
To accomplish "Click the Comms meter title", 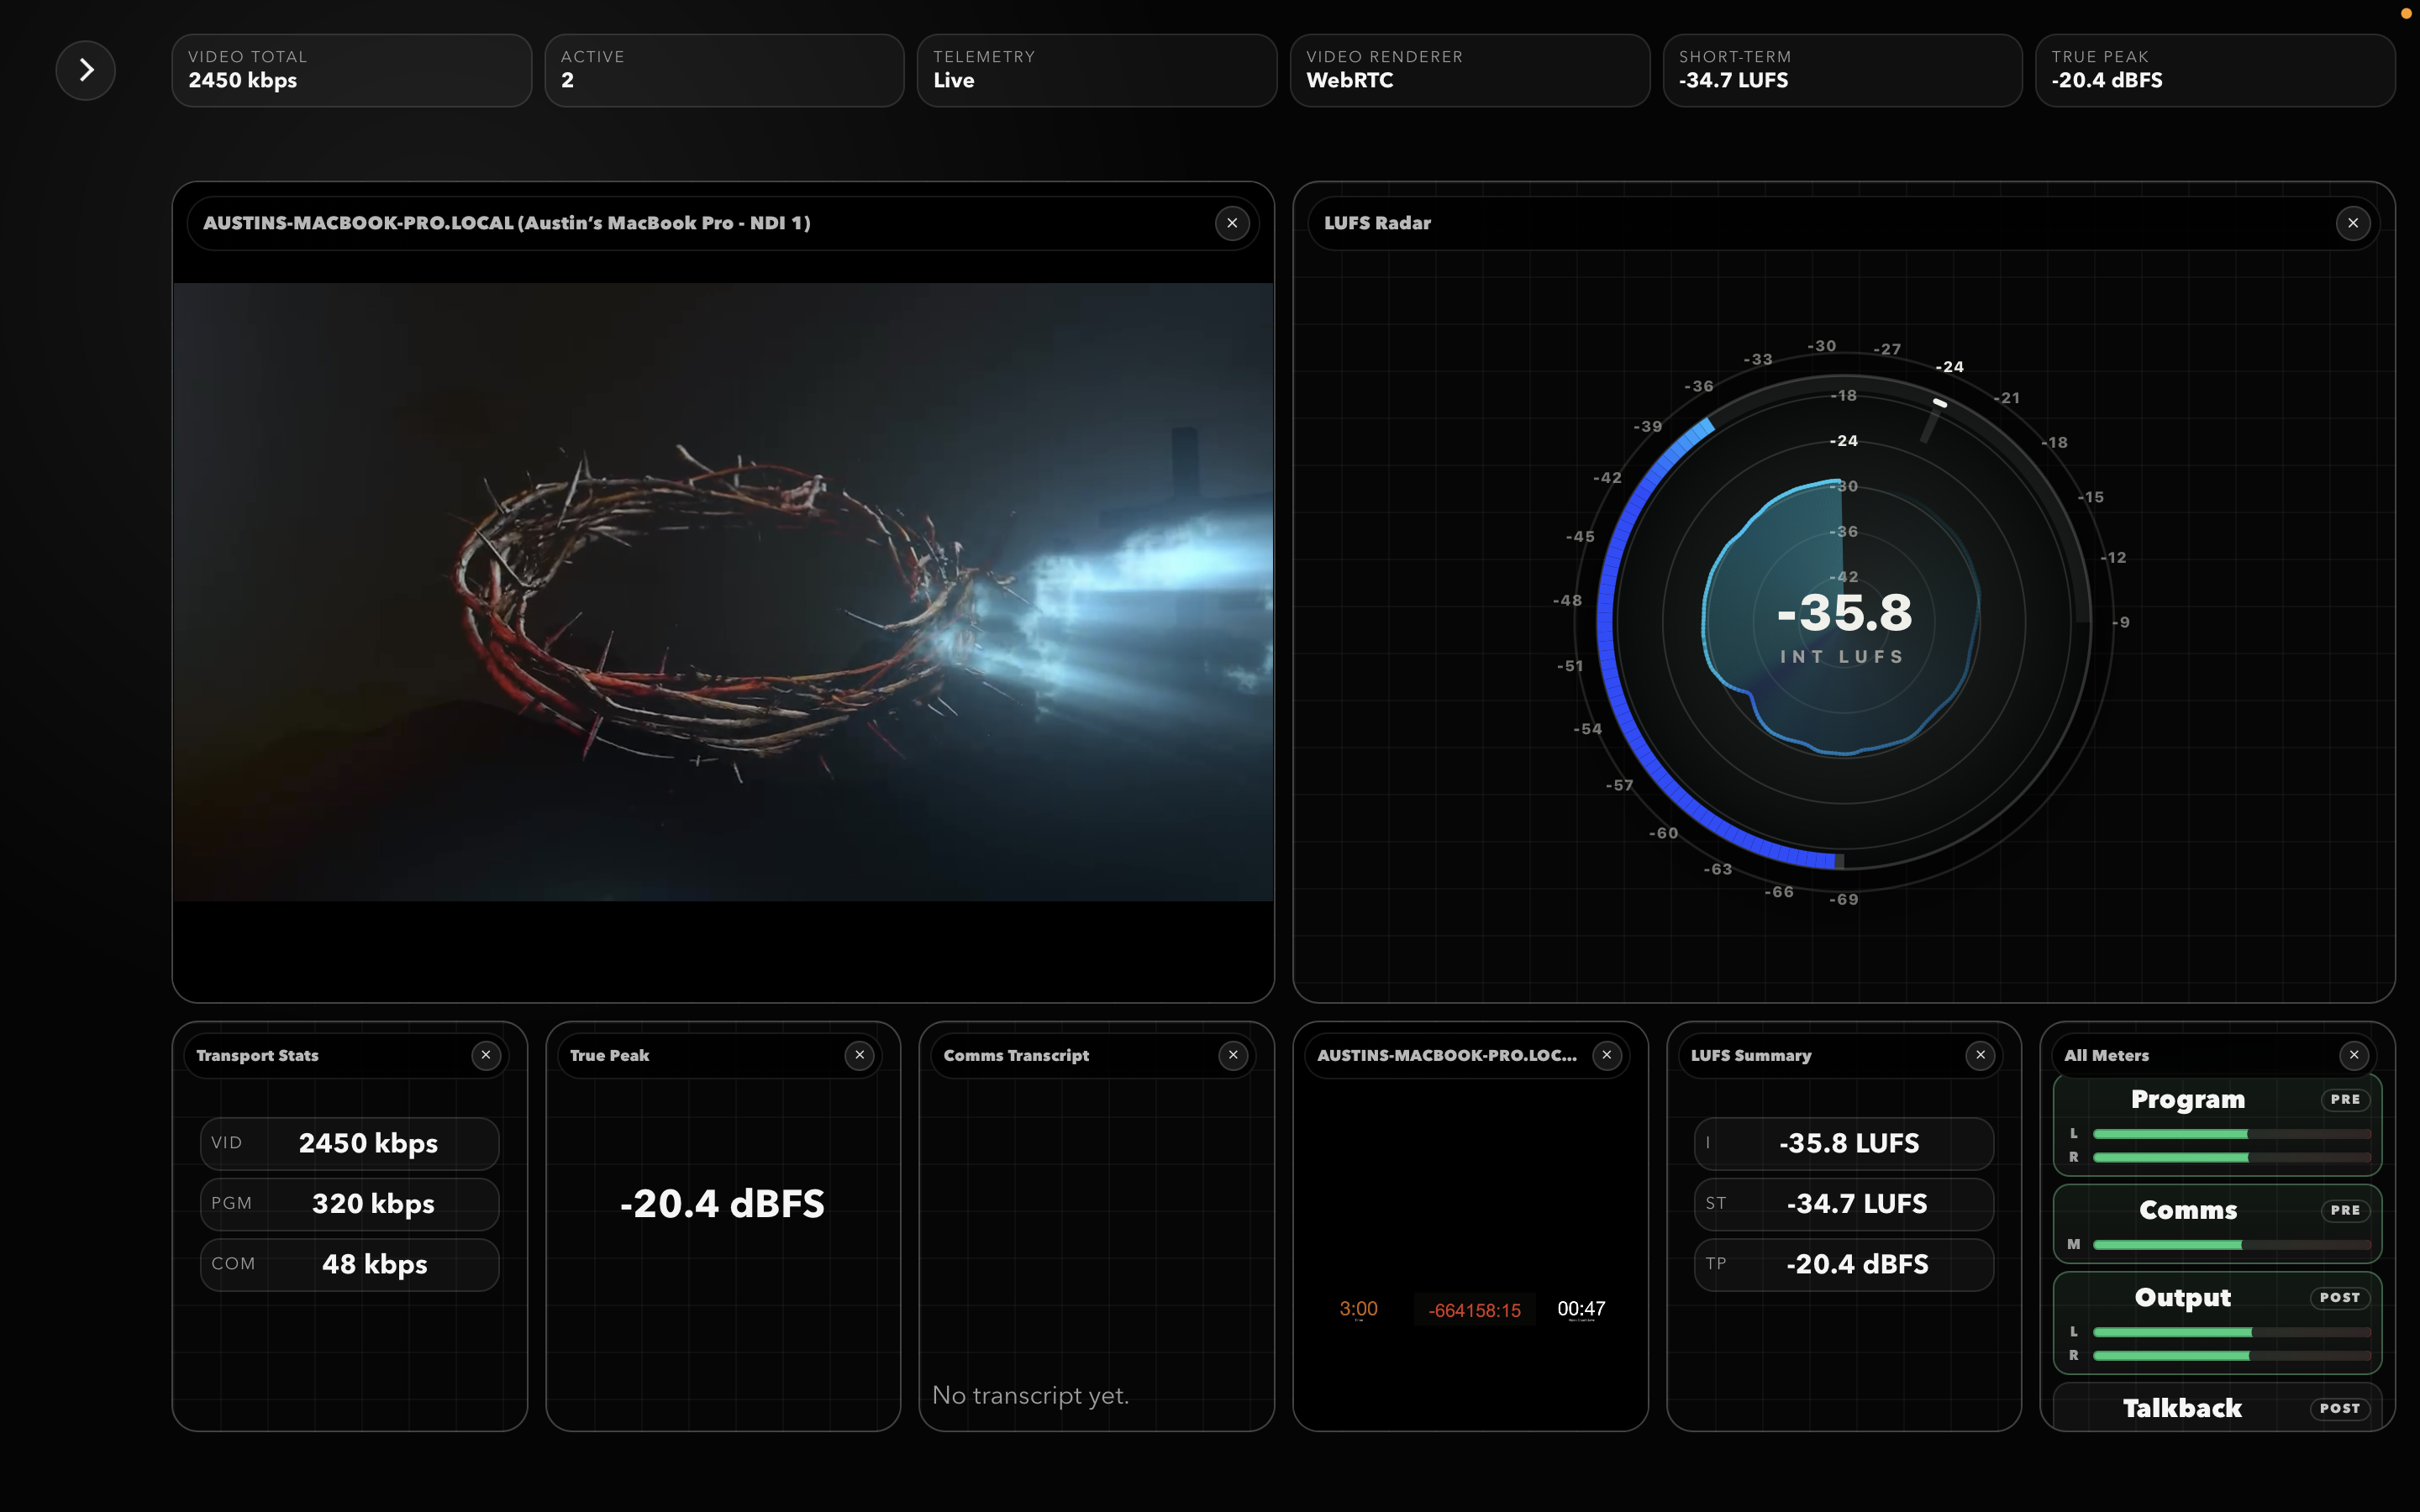I will (x=2188, y=1210).
